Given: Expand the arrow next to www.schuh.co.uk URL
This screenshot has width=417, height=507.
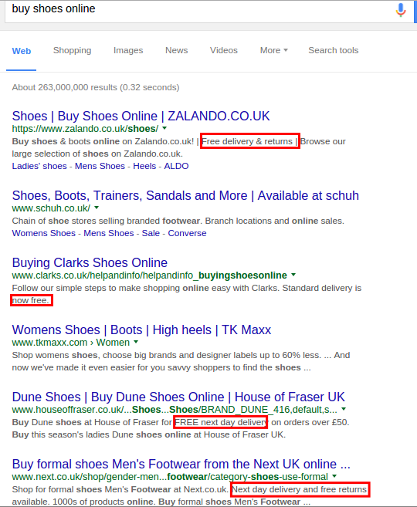Looking at the screenshot, I should tap(97, 208).
